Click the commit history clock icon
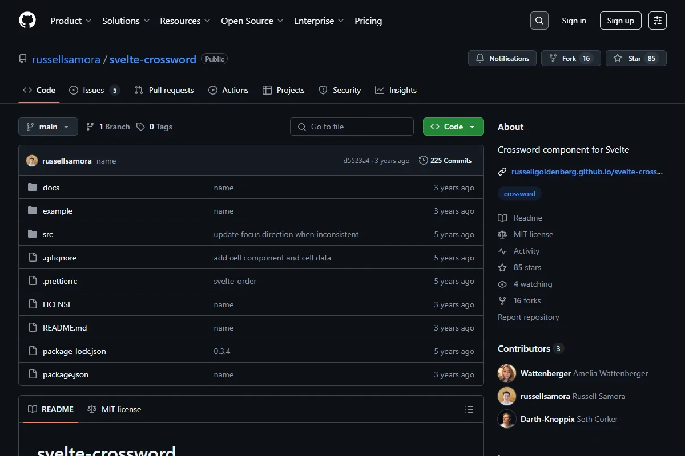This screenshot has width=685, height=456. (423, 161)
